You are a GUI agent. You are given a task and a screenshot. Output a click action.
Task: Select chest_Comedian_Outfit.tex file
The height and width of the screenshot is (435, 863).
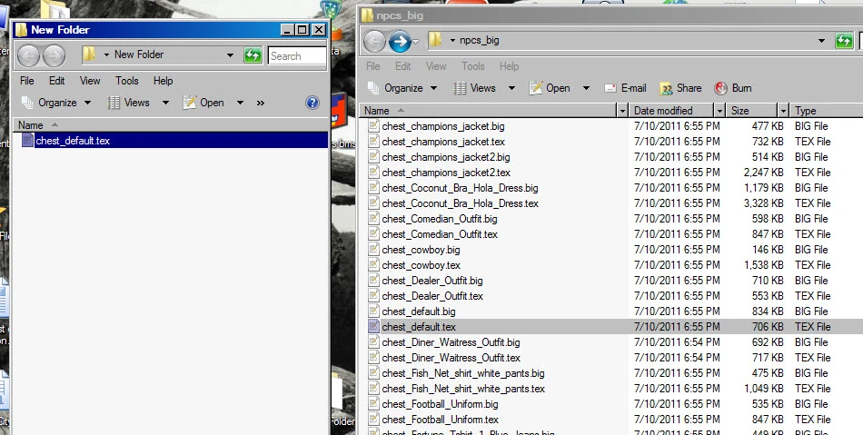[440, 233]
